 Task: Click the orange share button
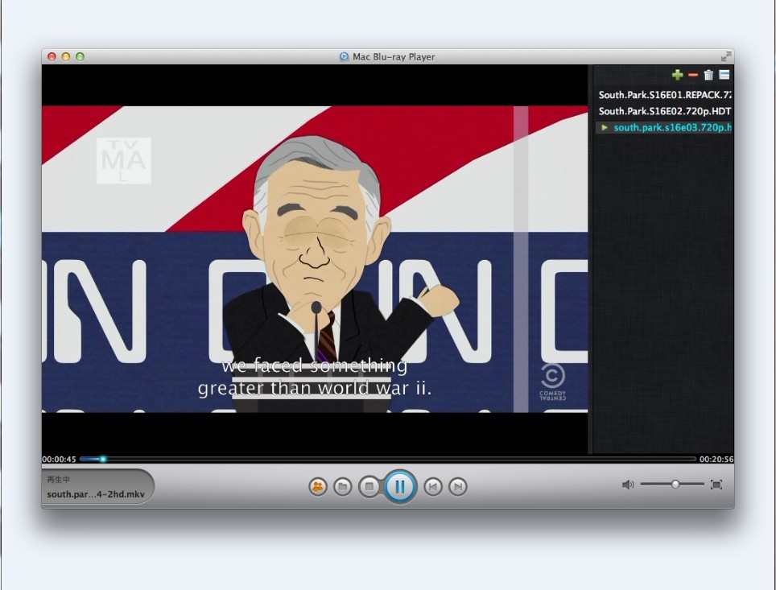[x=318, y=486]
